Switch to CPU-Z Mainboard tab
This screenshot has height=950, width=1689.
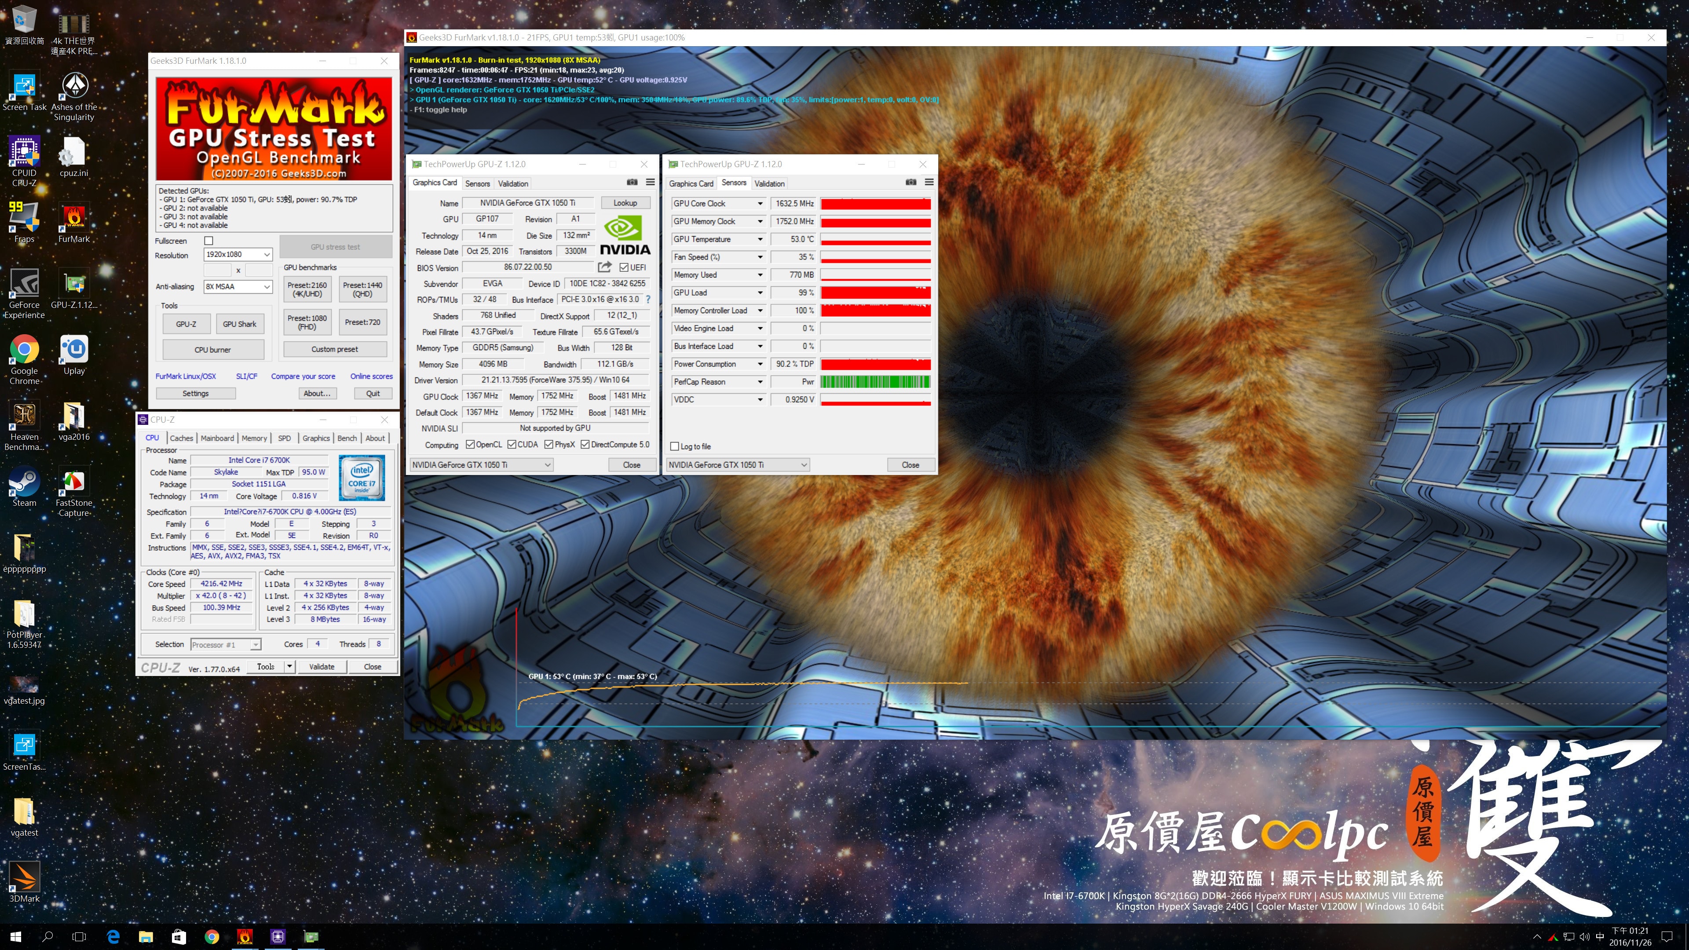point(217,438)
